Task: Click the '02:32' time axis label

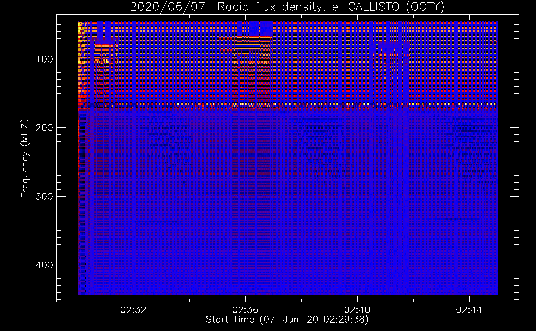Action: (x=134, y=310)
